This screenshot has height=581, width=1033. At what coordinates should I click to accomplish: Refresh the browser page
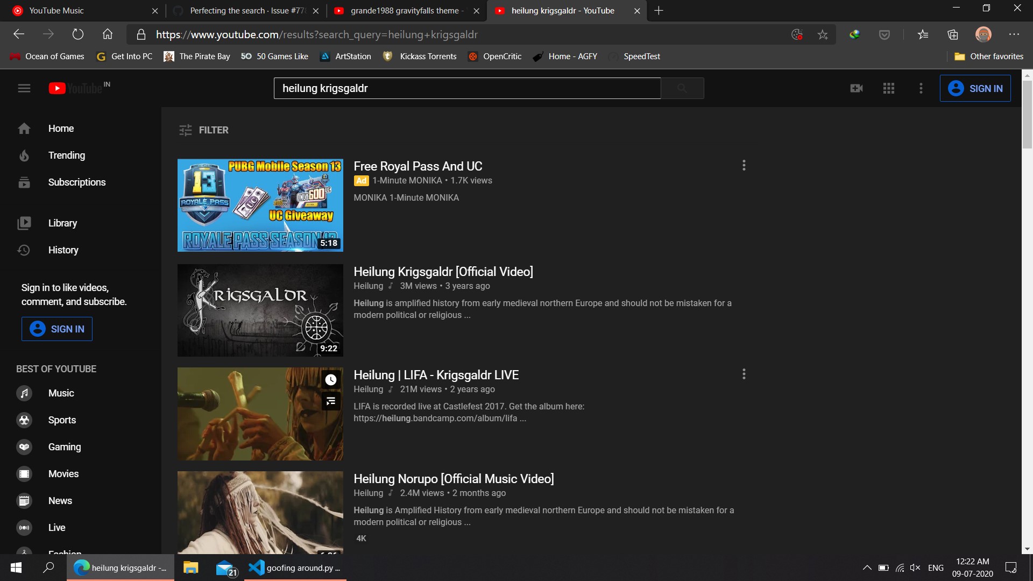click(x=78, y=34)
